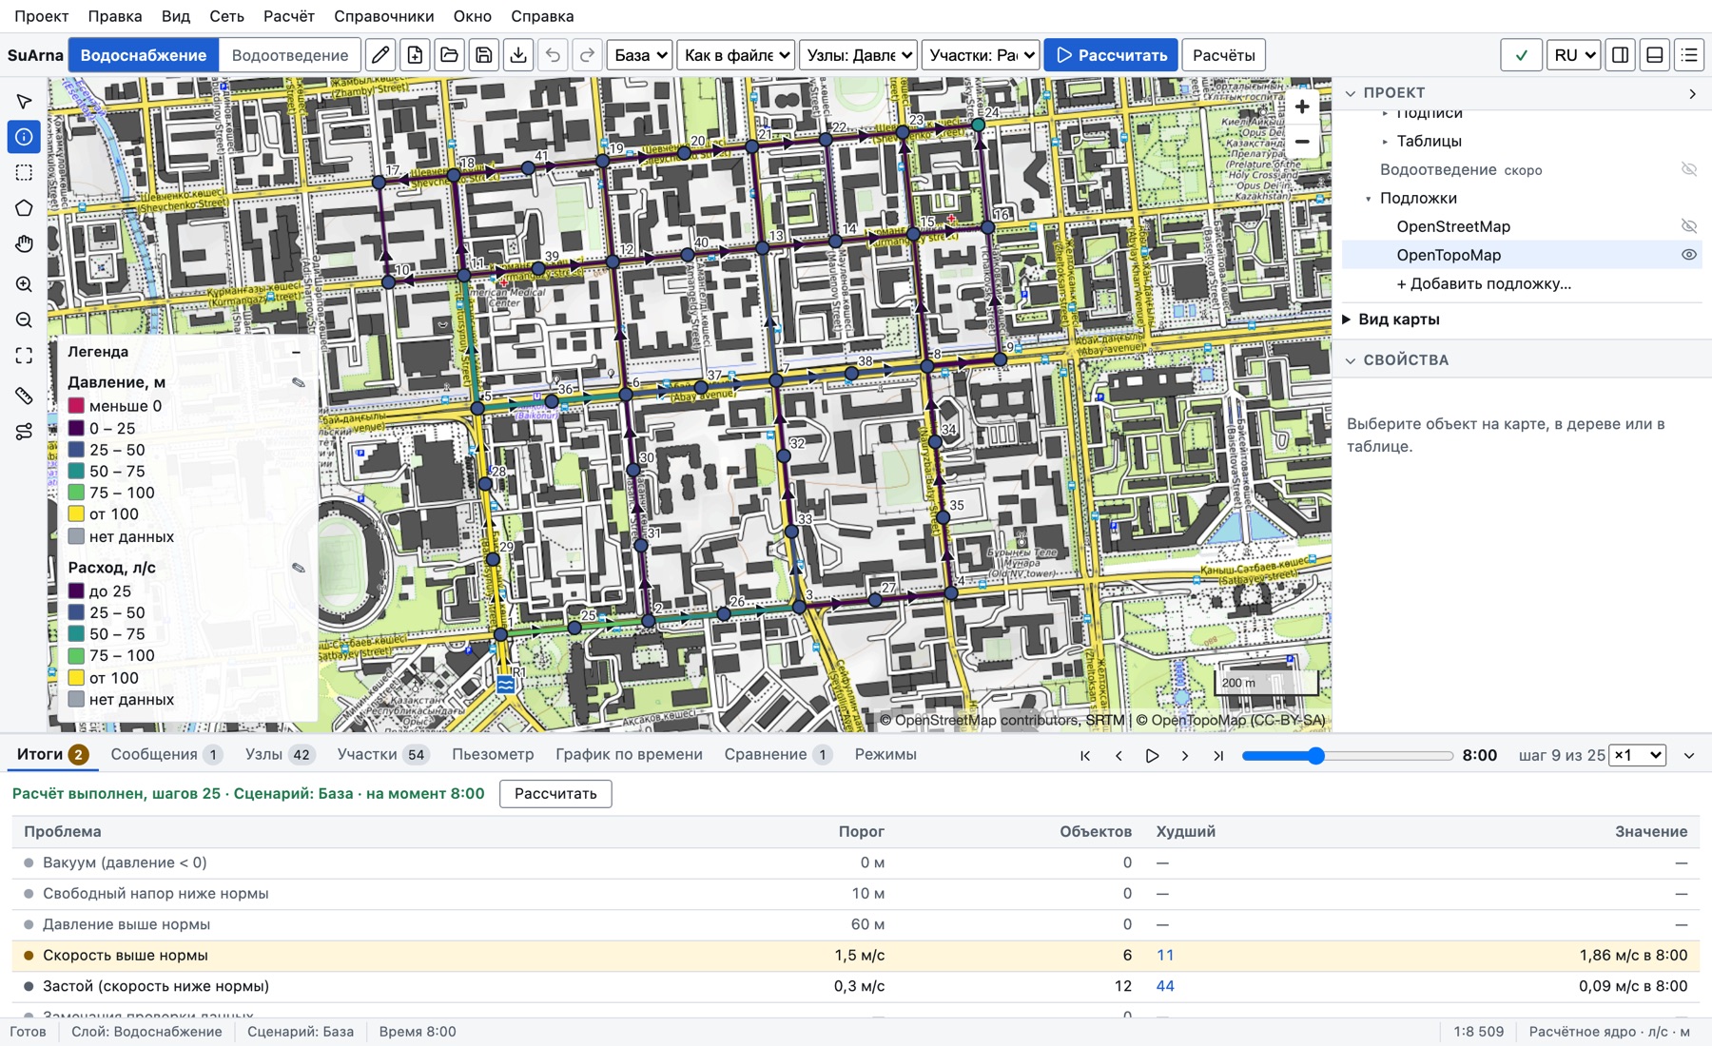Choose the rectangle selection tool

pyautogui.click(x=24, y=173)
